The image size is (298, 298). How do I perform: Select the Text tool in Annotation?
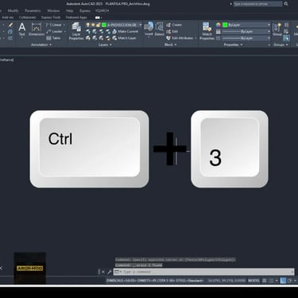coord(22,29)
